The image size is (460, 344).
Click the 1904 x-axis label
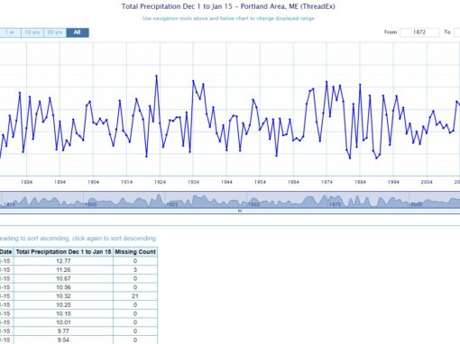(93, 182)
